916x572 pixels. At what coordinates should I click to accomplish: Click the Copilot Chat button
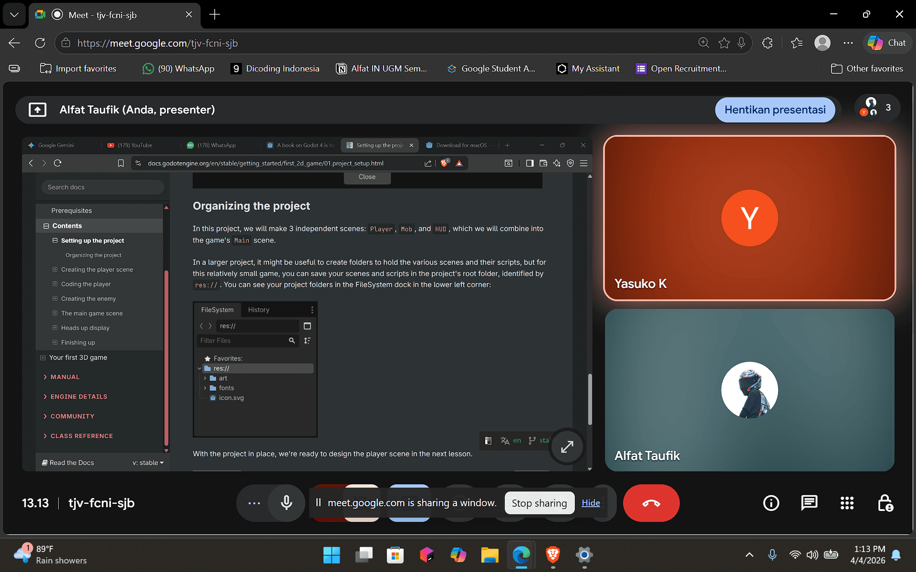(887, 43)
